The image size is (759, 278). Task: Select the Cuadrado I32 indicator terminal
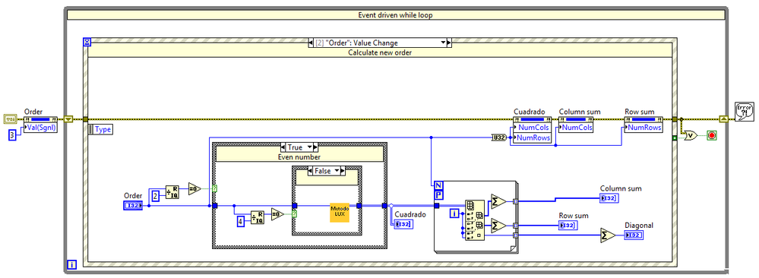[x=403, y=224]
